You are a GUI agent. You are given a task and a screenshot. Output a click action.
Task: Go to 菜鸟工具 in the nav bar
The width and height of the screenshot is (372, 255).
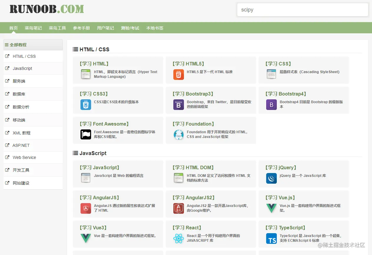(x=57, y=28)
